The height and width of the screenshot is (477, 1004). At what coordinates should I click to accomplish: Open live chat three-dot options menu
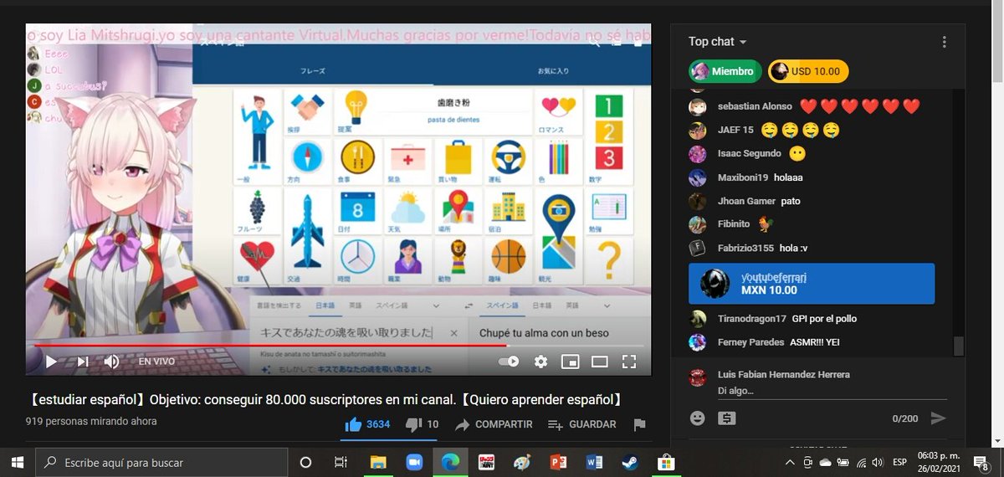[x=944, y=42]
